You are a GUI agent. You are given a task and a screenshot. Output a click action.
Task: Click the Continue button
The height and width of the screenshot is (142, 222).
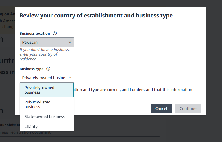[188, 108]
